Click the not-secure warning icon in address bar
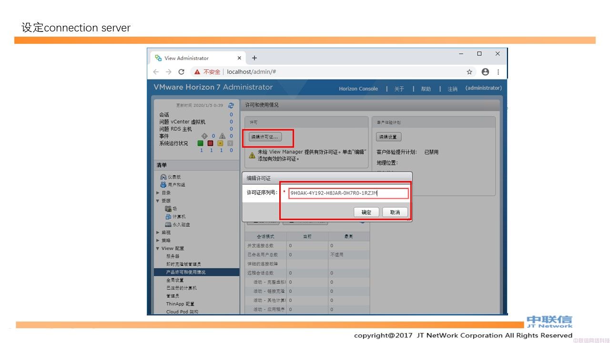610x343 pixels. click(x=197, y=72)
